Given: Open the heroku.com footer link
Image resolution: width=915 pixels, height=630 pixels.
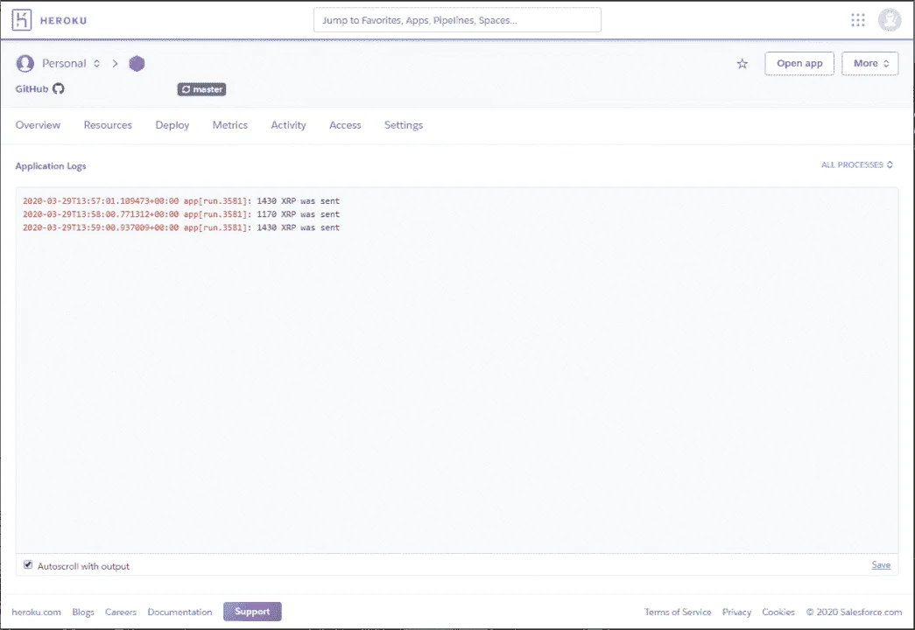Looking at the screenshot, I should (36, 612).
